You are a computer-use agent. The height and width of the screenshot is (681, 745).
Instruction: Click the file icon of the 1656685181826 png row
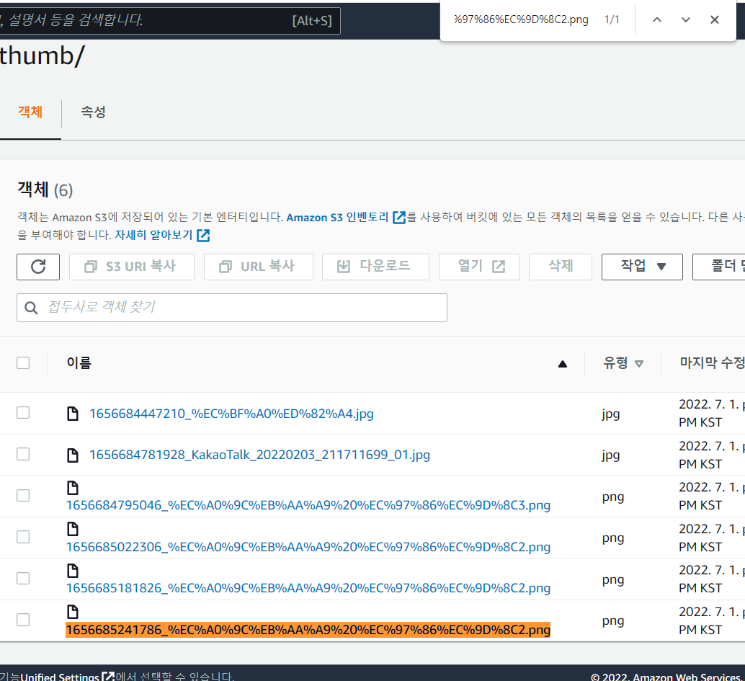[73, 570]
